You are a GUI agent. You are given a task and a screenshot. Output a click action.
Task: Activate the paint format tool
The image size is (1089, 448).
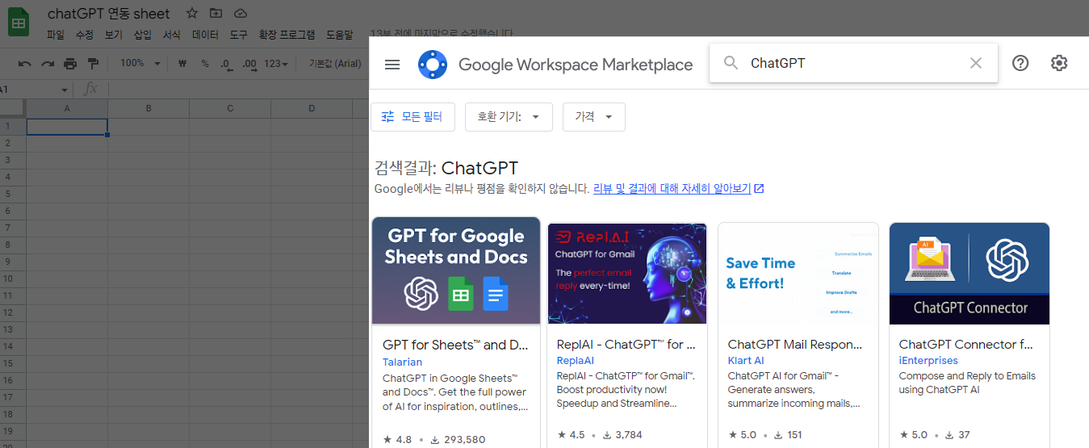[93, 64]
